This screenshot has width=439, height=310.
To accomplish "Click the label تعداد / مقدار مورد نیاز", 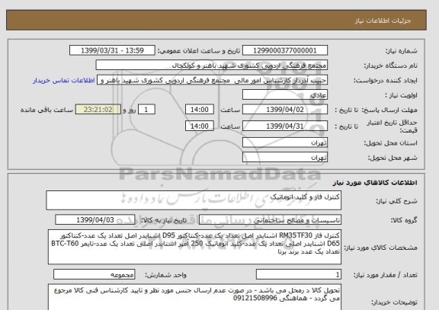I will coord(386,275).
